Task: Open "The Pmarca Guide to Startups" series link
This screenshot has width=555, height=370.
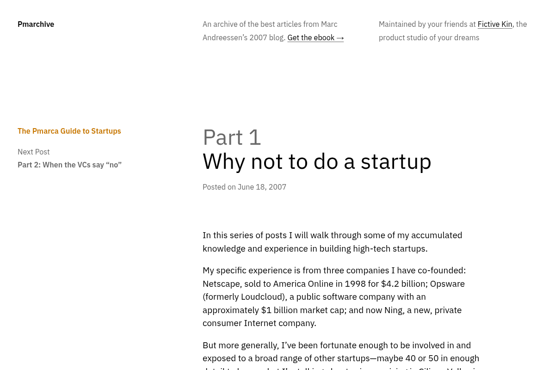Action: pyautogui.click(x=69, y=131)
